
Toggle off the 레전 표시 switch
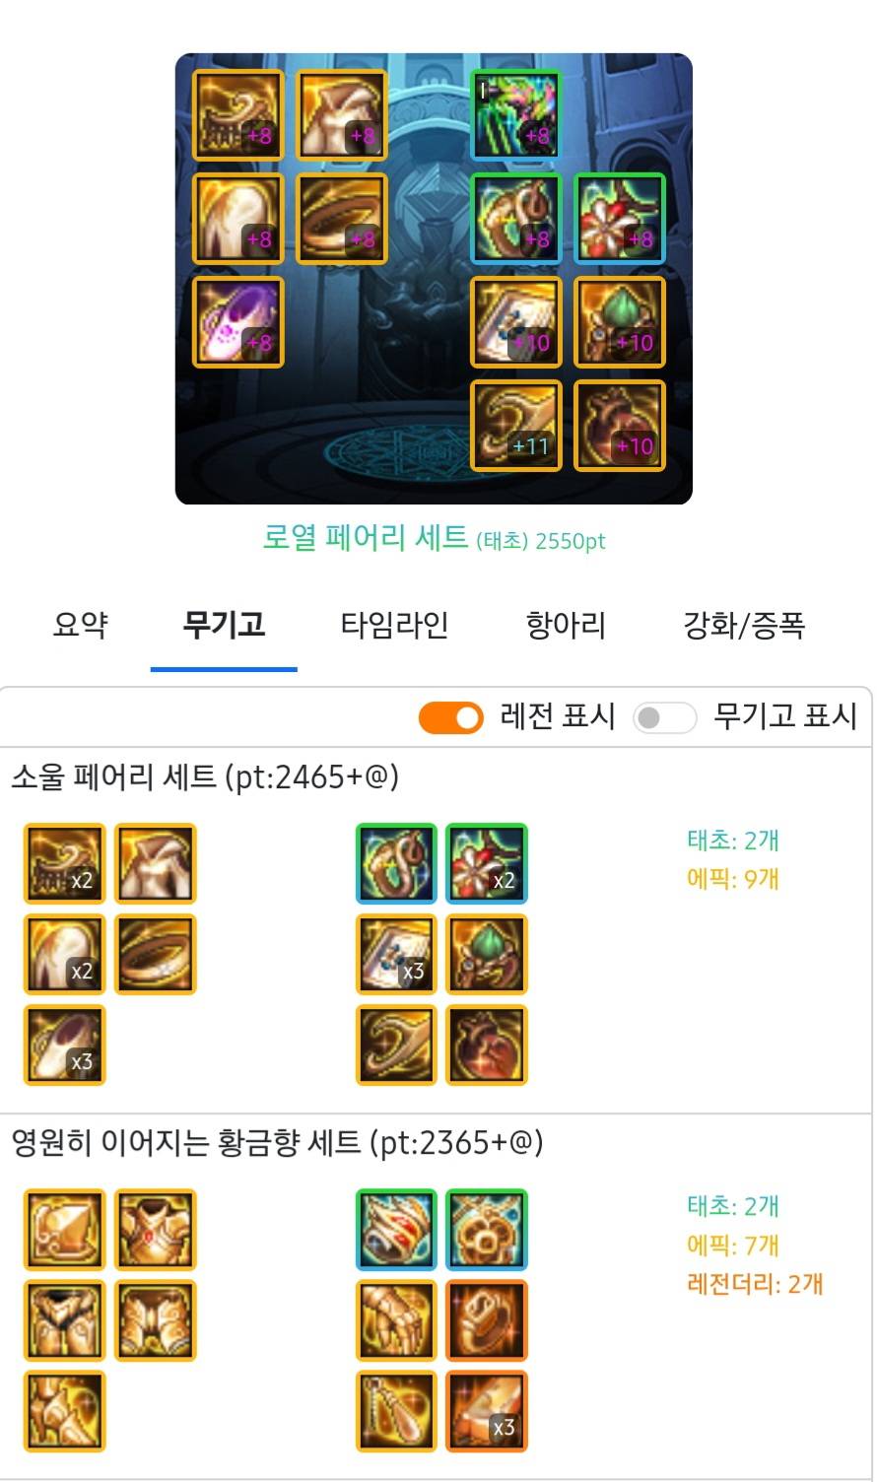click(x=451, y=717)
